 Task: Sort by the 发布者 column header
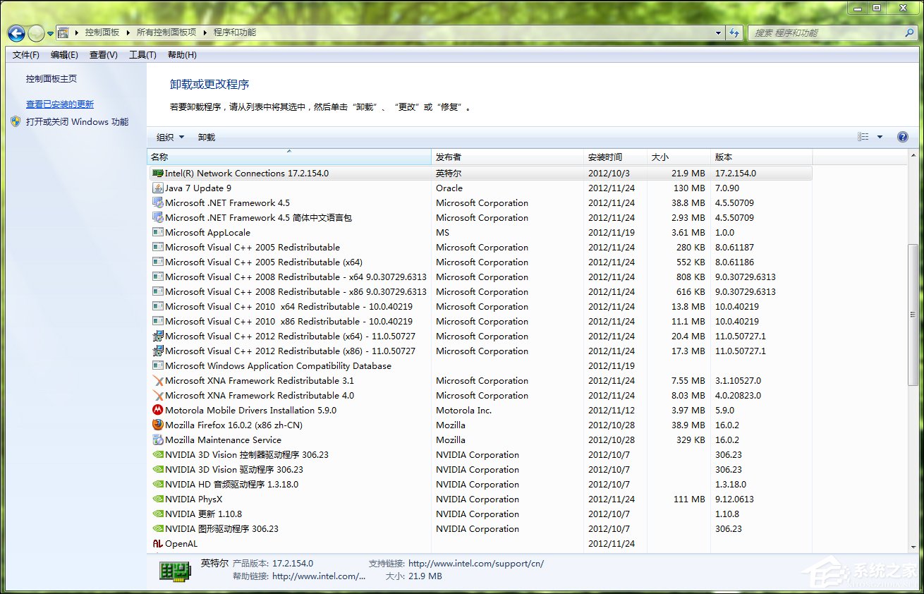[508, 157]
